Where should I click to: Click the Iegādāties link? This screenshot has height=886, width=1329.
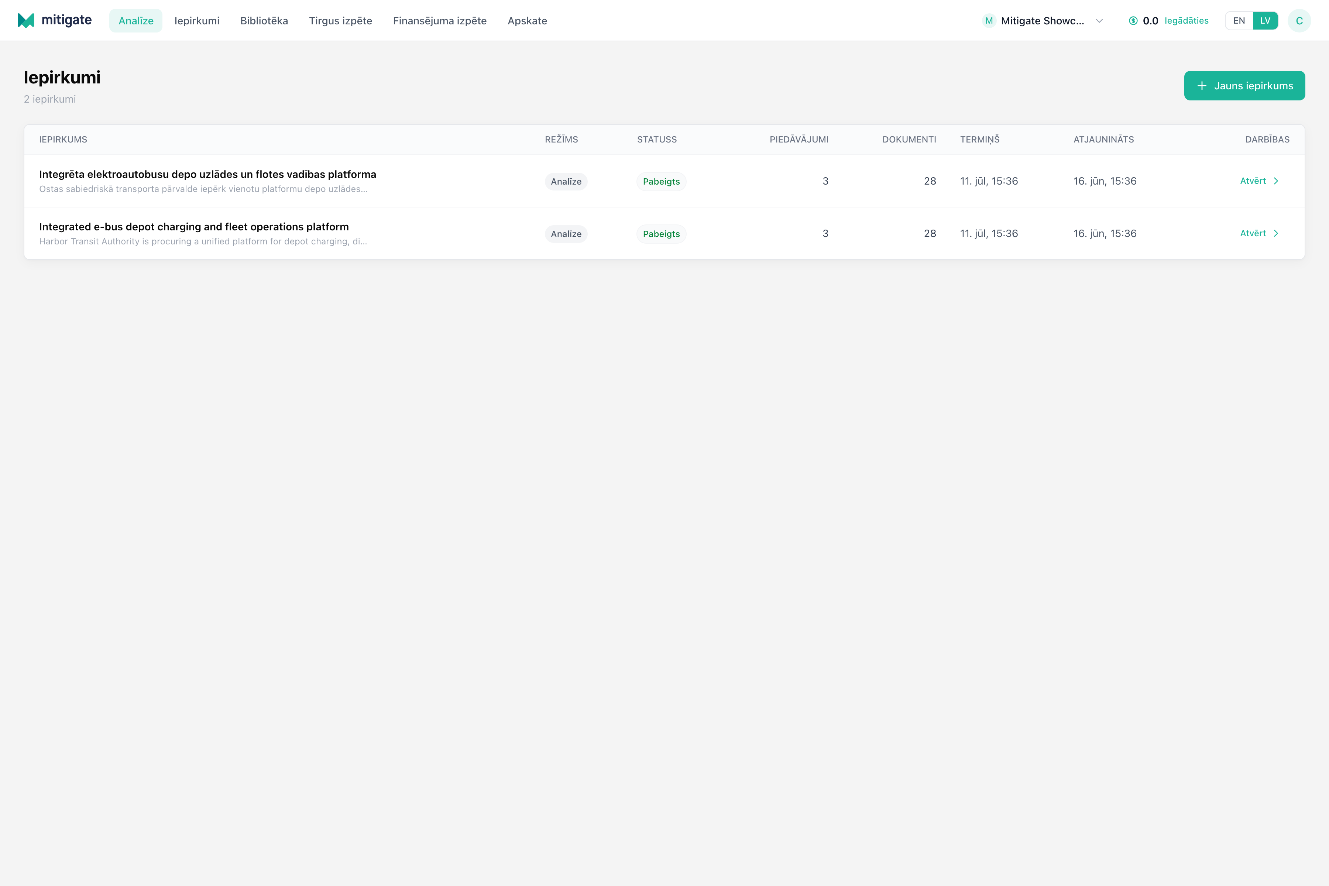1187,21
